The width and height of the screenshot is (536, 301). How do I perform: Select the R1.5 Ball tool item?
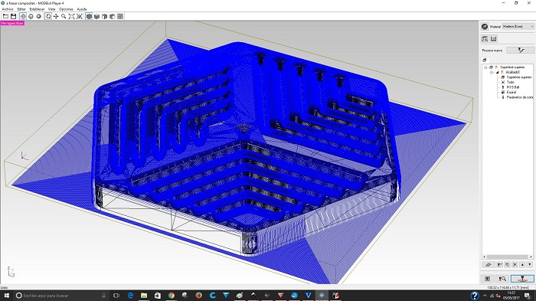coord(513,87)
